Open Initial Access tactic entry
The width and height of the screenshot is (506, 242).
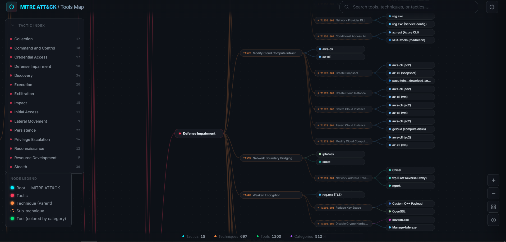point(45,112)
